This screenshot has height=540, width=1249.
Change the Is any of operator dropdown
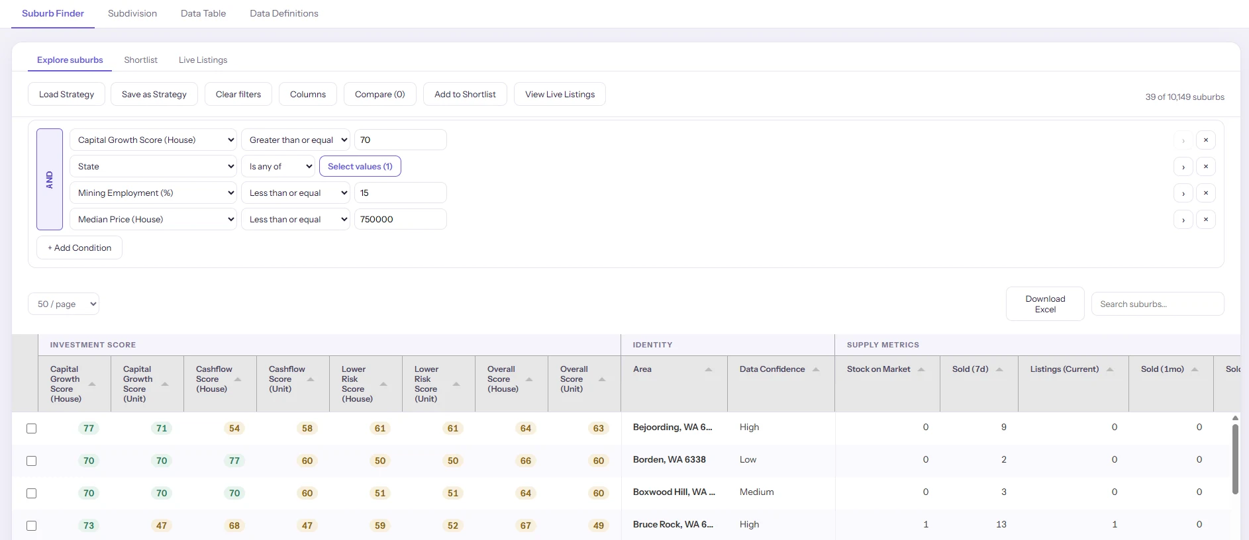(x=278, y=167)
